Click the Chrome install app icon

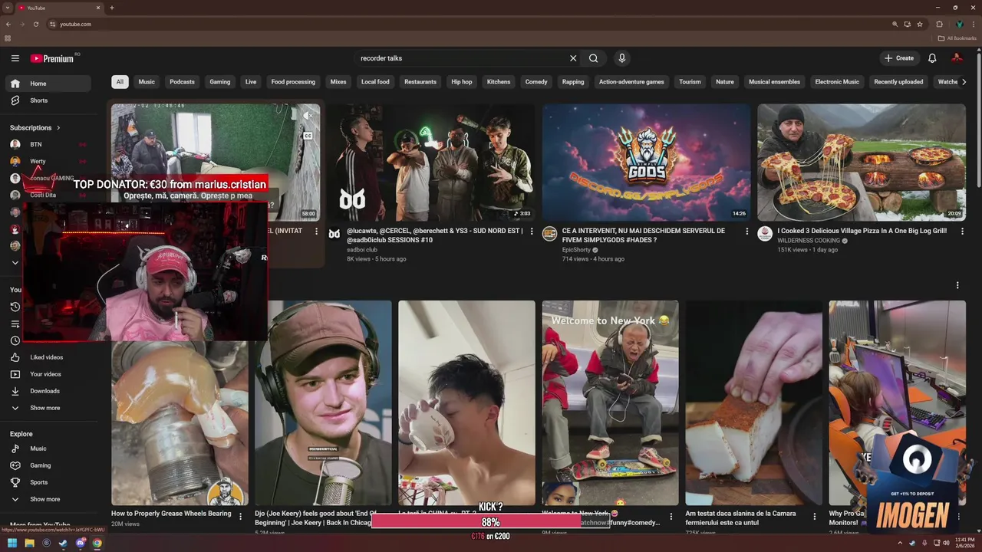tap(908, 24)
